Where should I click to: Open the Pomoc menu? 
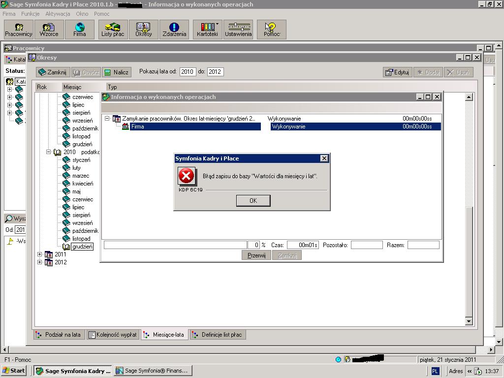[x=101, y=14]
